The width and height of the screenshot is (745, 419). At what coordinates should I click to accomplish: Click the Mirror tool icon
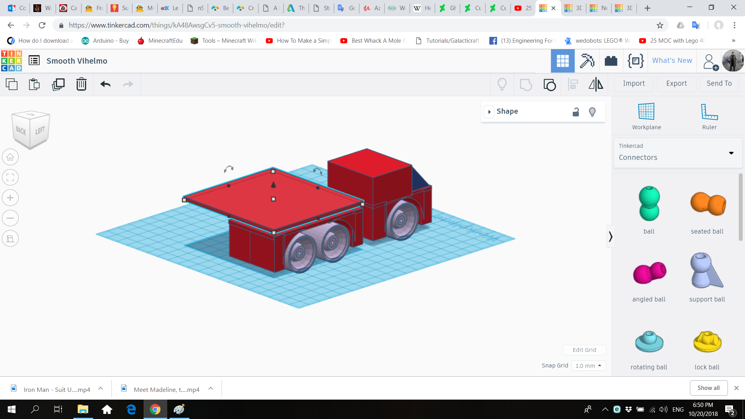coord(596,84)
